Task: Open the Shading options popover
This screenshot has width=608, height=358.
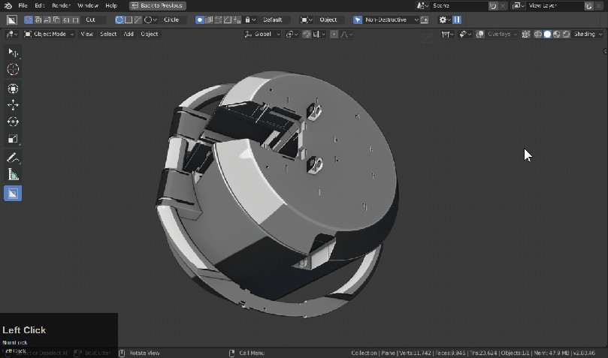Action: pyautogui.click(x=588, y=35)
